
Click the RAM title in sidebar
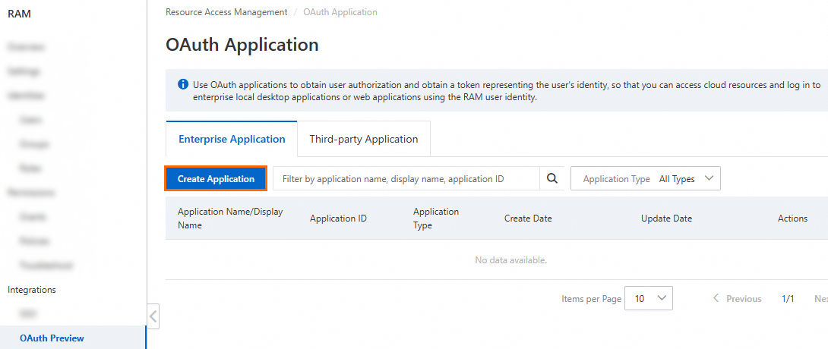[20, 13]
